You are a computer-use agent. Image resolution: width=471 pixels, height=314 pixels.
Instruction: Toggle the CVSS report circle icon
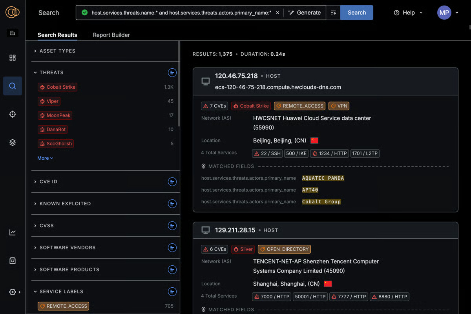tap(172, 226)
